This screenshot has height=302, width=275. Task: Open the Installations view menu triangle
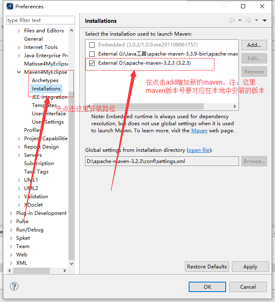coord(264,20)
